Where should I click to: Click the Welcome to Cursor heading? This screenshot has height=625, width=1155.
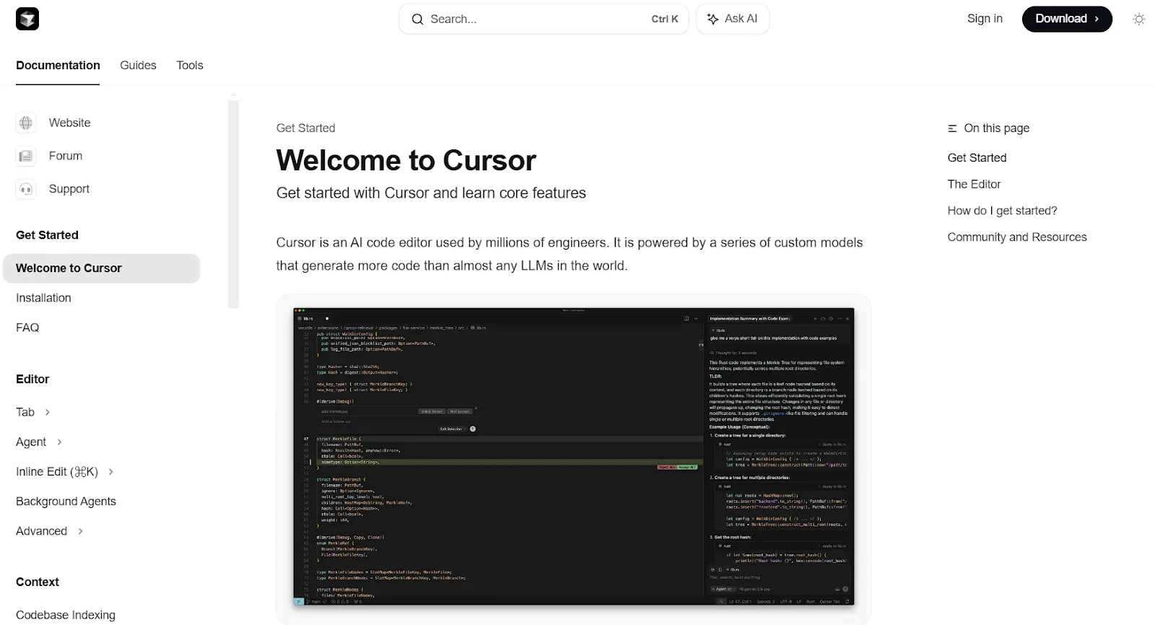(406, 160)
